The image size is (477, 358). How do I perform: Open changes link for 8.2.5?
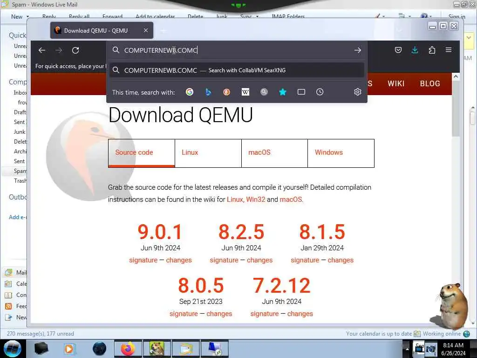click(259, 260)
